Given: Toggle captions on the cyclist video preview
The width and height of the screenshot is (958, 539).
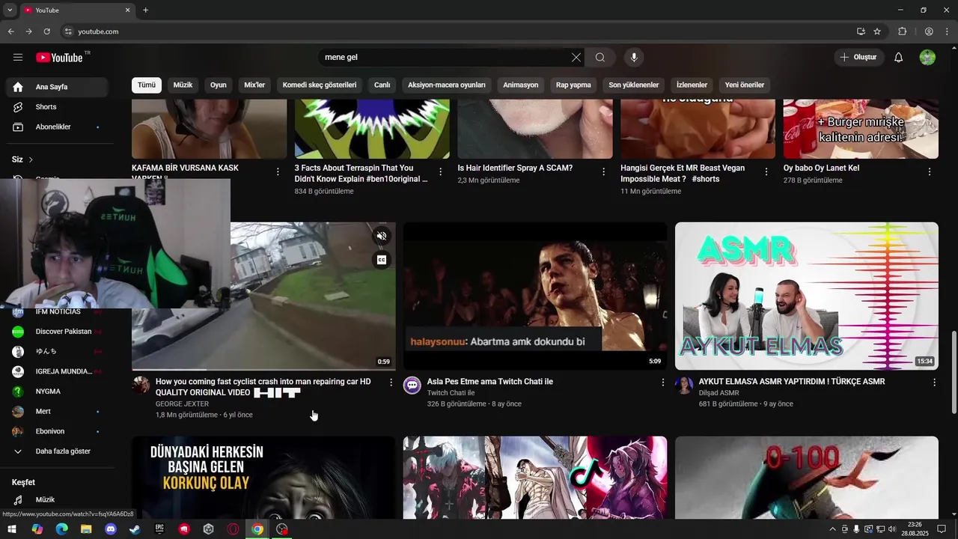Looking at the screenshot, I should point(382,260).
